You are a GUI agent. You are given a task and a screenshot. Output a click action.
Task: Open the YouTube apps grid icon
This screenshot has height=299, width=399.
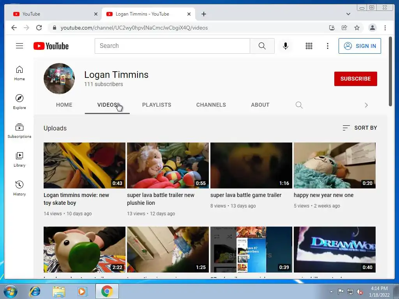(x=309, y=46)
